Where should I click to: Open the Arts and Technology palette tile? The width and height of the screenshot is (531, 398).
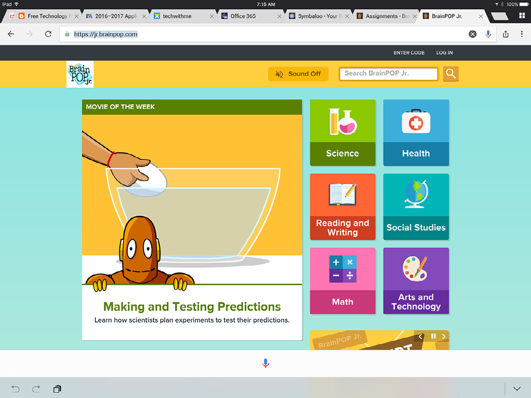(416, 281)
